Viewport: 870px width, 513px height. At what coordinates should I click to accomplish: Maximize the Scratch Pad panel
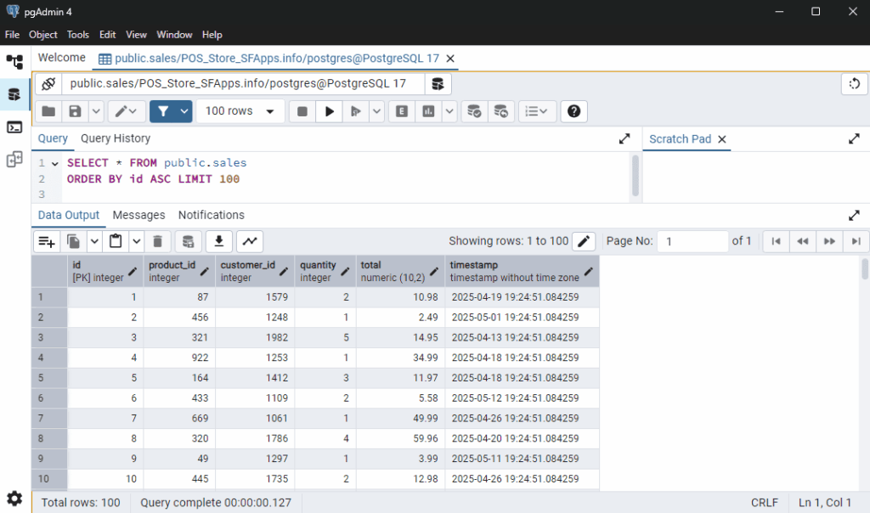point(854,138)
